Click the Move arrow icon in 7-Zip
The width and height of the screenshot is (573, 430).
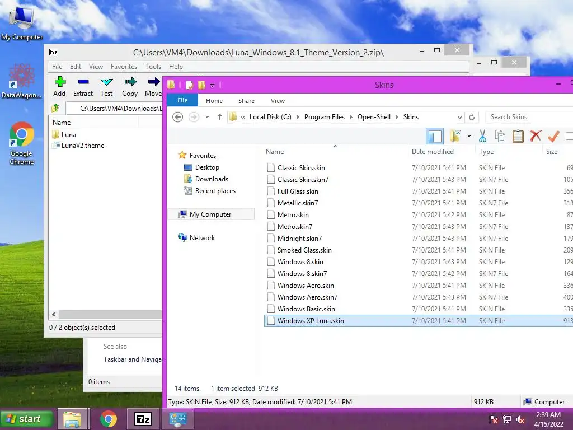tap(153, 81)
